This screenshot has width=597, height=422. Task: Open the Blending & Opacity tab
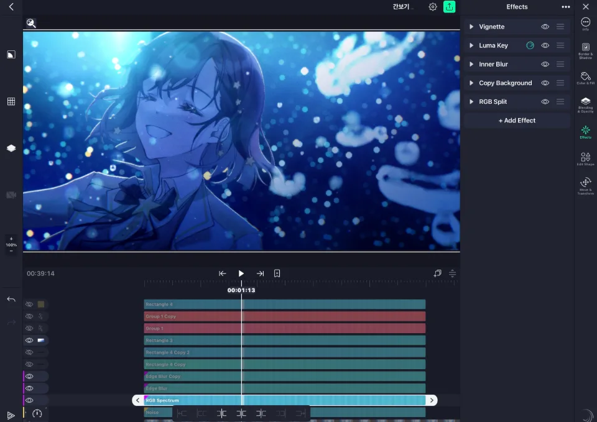click(x=586, y=106)
